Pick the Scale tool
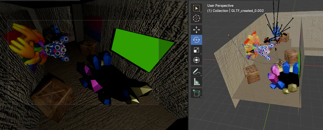 (x=196, y=50)
